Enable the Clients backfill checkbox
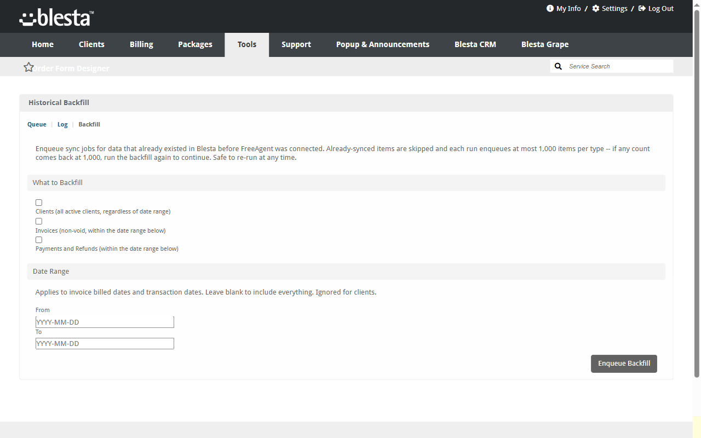The image size is (701, 438). 39,203
